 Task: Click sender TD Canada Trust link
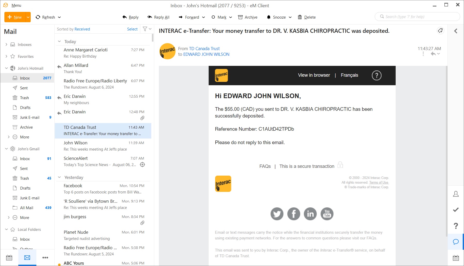click(204, 49)
